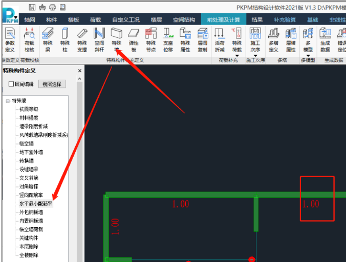The image size is (346, 262).
Task: Open 荷载校核 load check tool
Action: pyautogui.click(x=29, y=40)
